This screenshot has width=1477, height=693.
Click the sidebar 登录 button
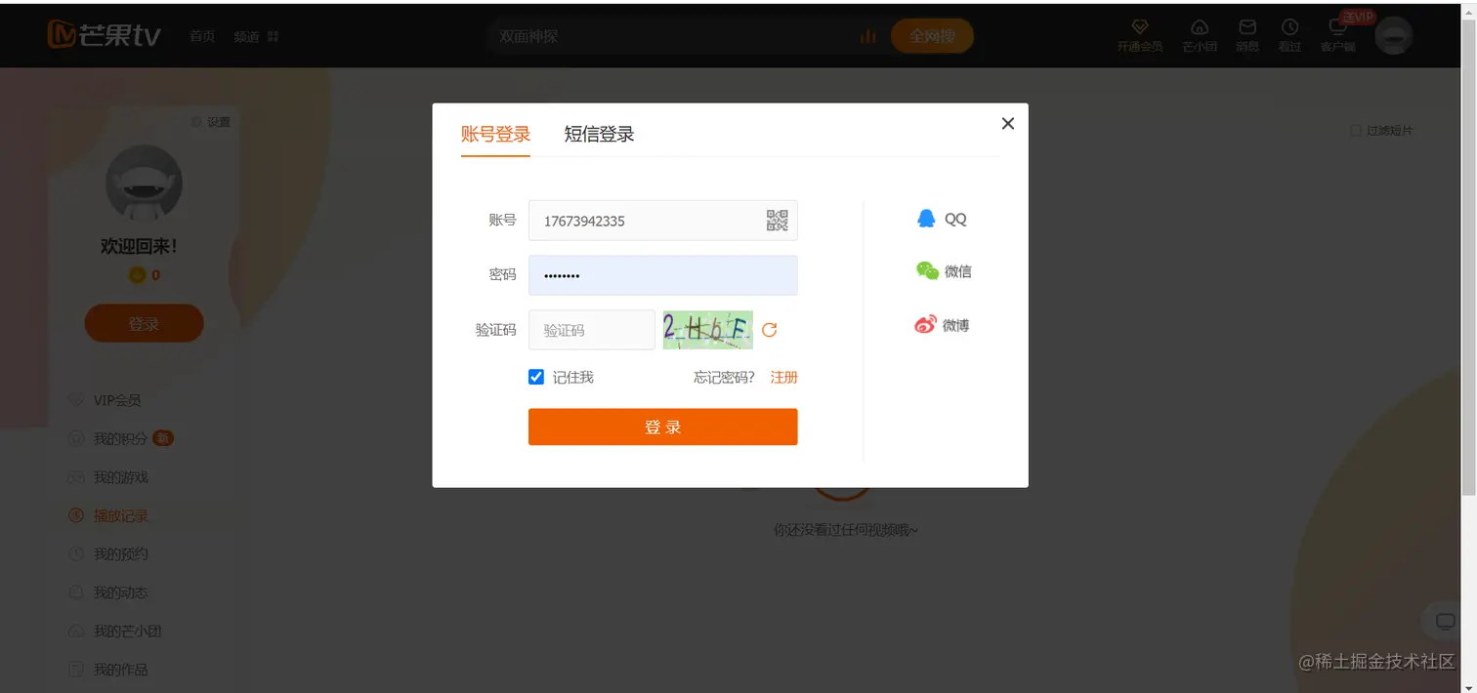click(144, 323)
